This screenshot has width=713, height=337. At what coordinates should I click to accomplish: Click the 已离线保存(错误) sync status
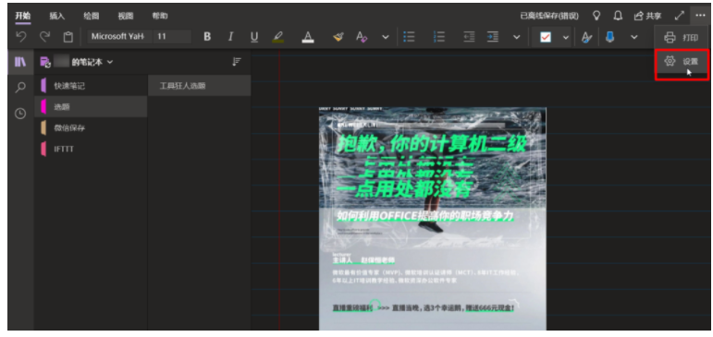click(x=549, y=16)
